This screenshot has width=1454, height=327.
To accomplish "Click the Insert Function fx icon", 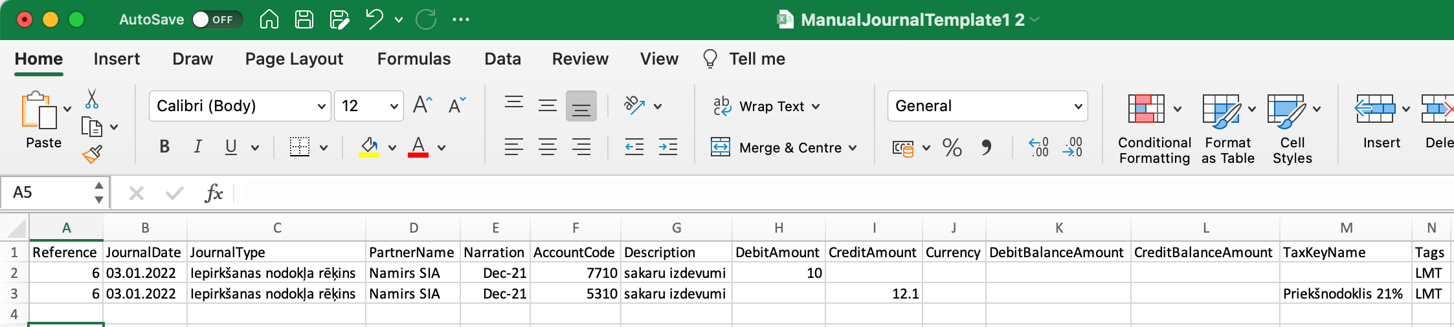I will point(213,193).
